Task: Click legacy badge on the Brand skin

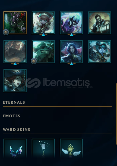Action: click(6, 32)
